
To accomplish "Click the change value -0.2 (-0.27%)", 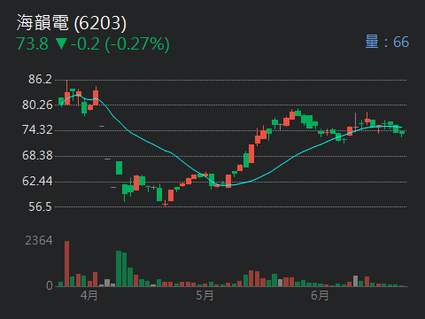I will click(x=120, y=44).
